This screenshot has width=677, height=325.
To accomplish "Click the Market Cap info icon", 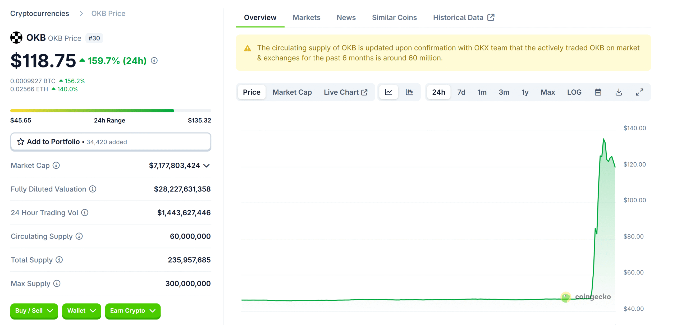I will (x=56, y=166).
